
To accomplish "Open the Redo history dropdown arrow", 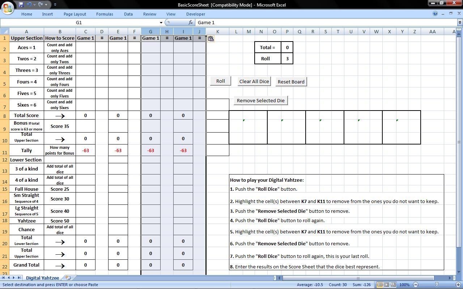I will [46, 5].
